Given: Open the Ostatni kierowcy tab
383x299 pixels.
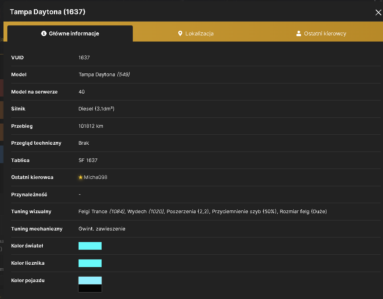Looking at the screenshot, I should (321, 33).
